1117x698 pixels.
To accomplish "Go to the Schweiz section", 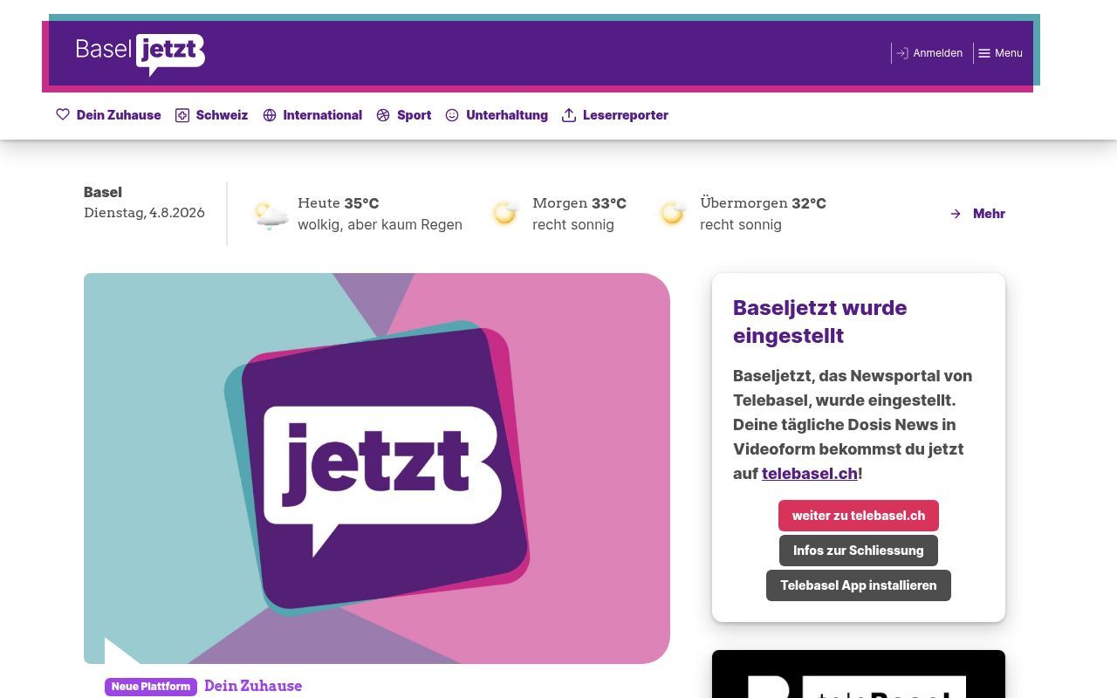I will [x=222, y=115].
